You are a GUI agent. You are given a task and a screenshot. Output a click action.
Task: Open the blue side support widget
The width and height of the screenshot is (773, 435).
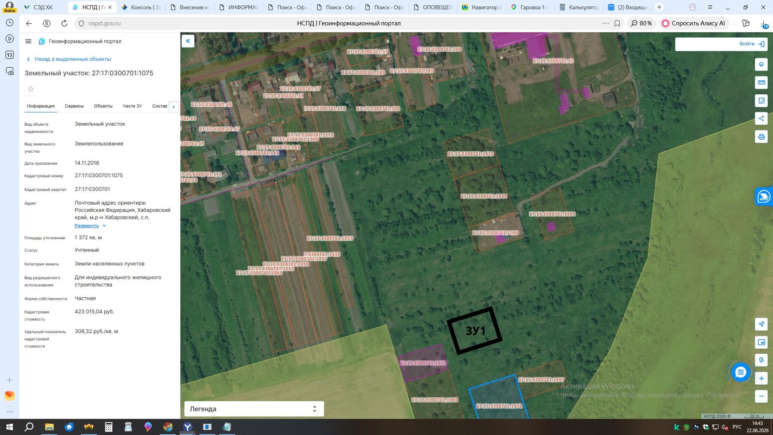tap(764, 196)
